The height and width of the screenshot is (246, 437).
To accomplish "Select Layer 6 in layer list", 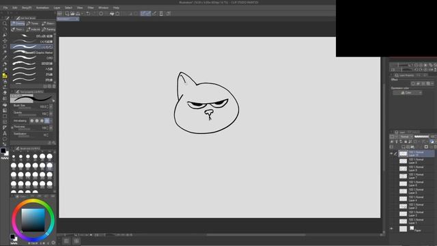I will 417,184.
